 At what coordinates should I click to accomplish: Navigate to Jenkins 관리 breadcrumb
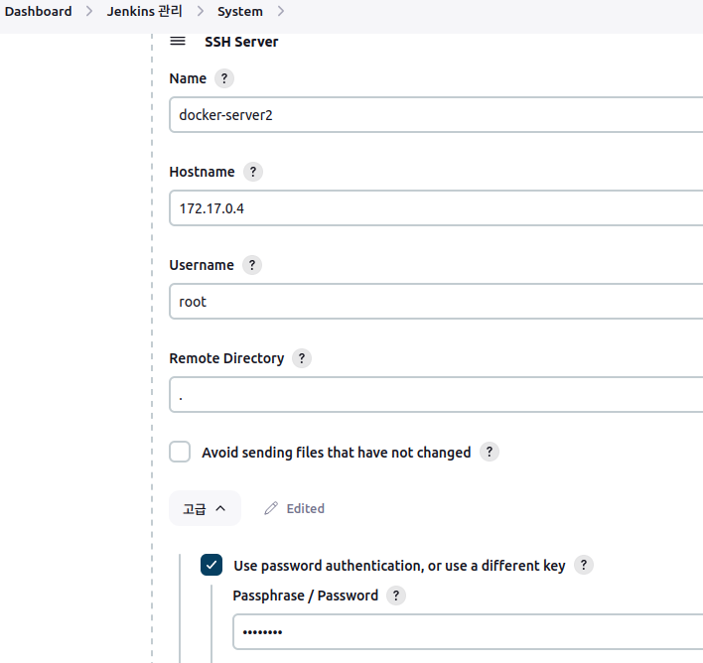pyautogui.click(x=144, y=11)
